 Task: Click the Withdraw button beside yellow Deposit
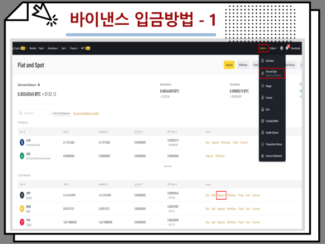[243, 65]
